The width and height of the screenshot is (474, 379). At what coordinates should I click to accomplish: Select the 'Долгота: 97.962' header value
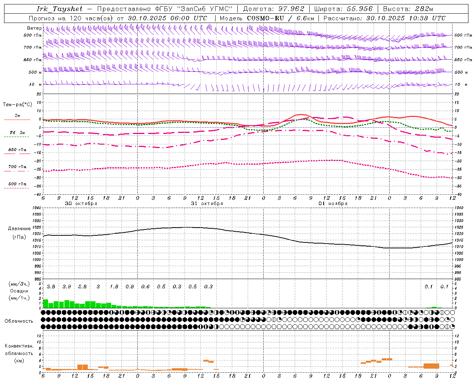coord(273,9)
